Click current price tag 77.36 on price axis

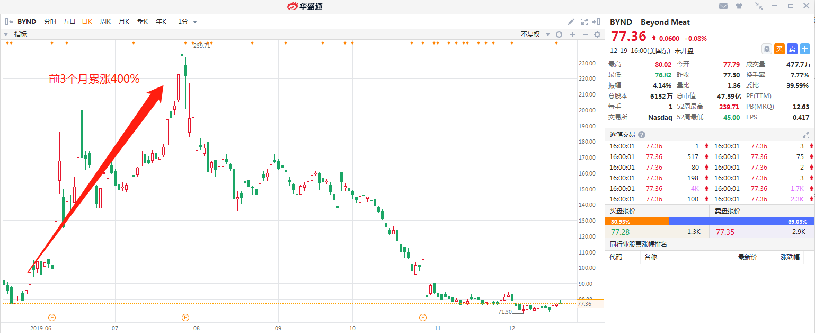[590, 304]
